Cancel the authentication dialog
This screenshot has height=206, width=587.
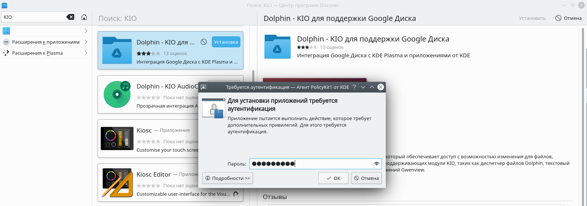pyautogui.click(x=366, y=178)
